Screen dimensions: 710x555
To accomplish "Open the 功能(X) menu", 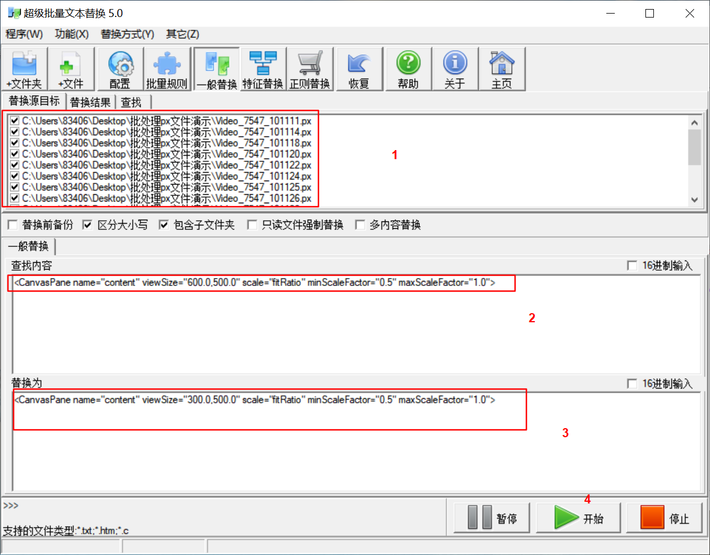I will tap(72, 34).
